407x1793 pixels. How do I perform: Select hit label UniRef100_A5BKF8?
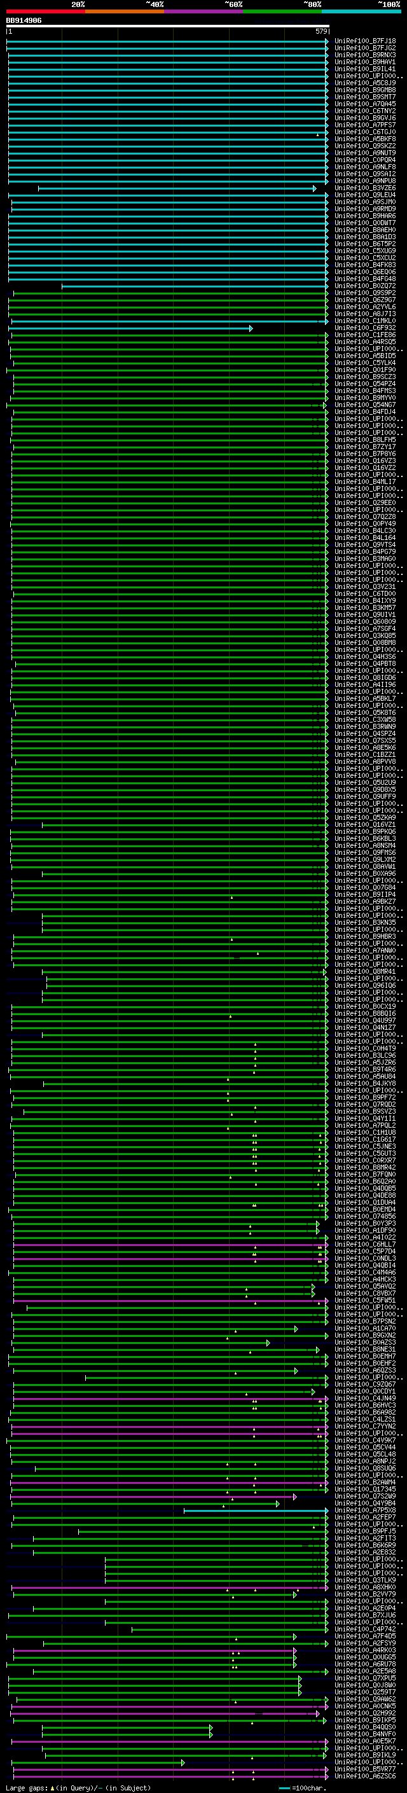pos(364,139)
